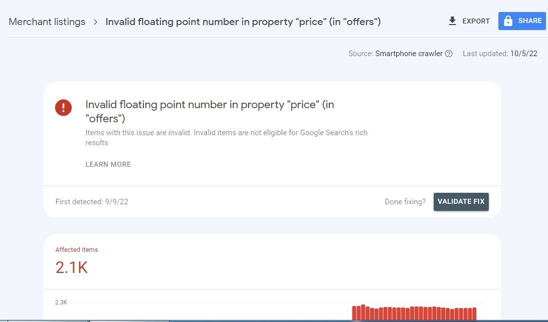Click the 2.3K chart axis label

click(61, 302)
